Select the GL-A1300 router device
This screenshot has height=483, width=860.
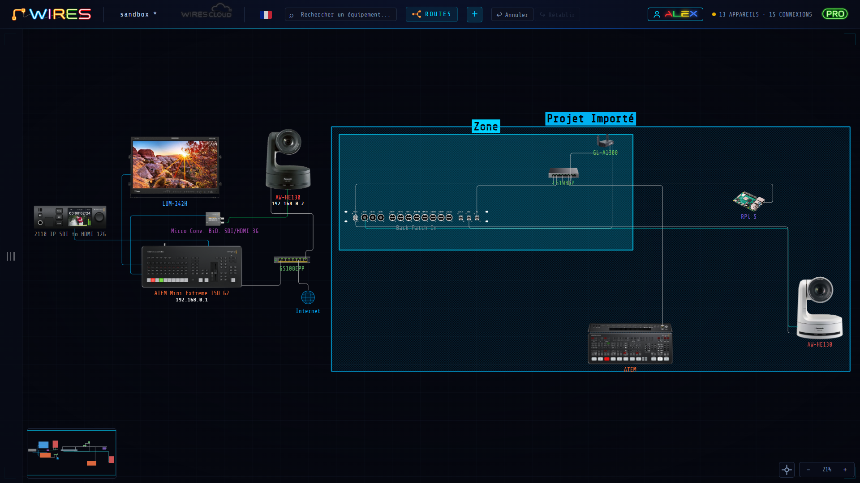coord(605,141)
